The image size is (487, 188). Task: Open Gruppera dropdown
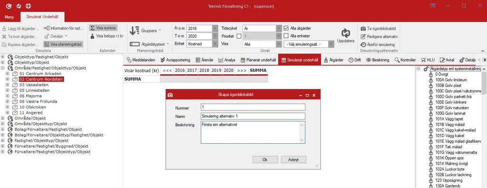tap(146, 31)
